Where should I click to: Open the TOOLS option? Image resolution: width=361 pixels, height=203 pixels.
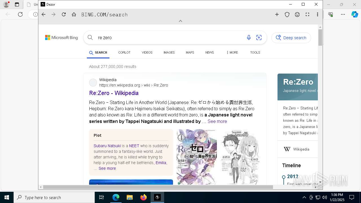pos(255,52)
